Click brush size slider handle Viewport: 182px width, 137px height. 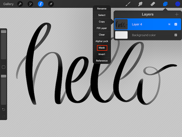point(4,32)
